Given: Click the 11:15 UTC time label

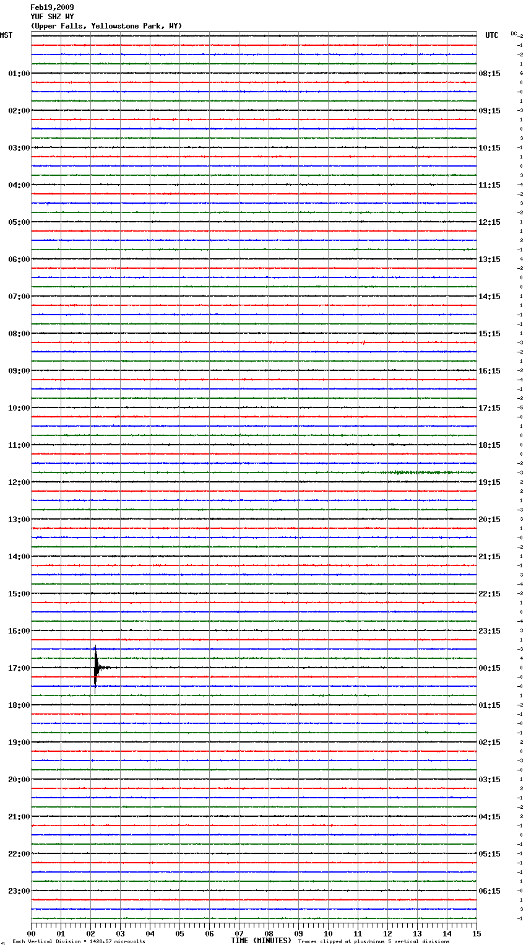Looking at the screenshot, I should (489, 185).
